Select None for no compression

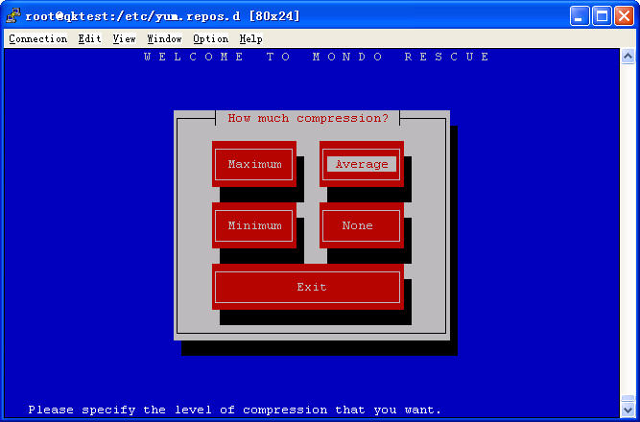tap(362, 225)
